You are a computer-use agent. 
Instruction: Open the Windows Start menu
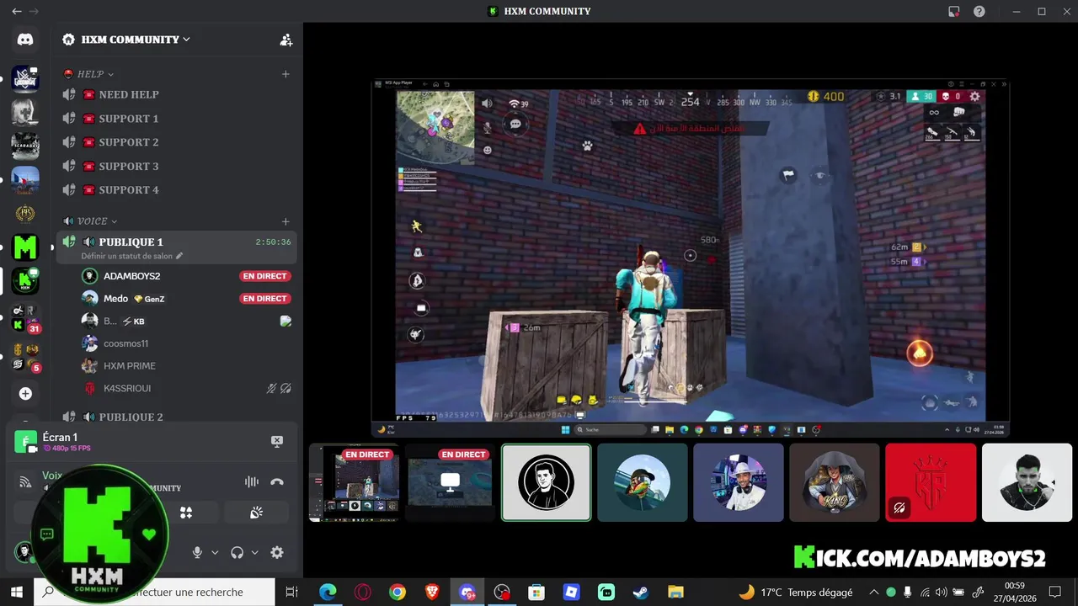(16, 593)
